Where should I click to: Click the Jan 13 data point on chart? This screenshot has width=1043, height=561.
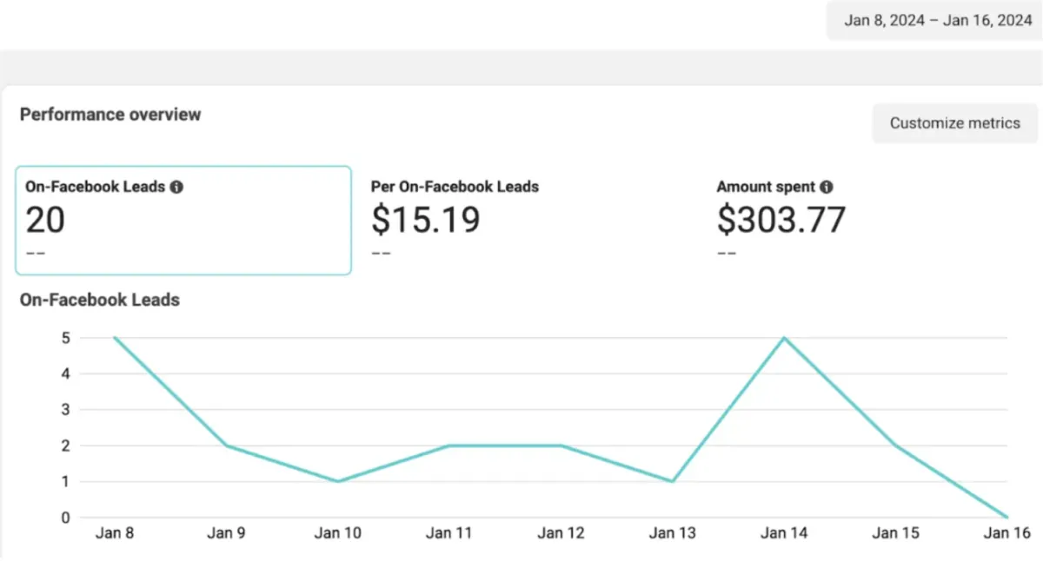pyautogui.click(x=672, y=481)
